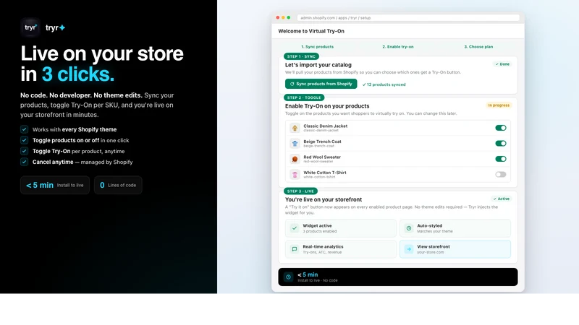This screenshot has width=579, height=325.
Task: Click the Widget active card
Action: click(340, 228)
